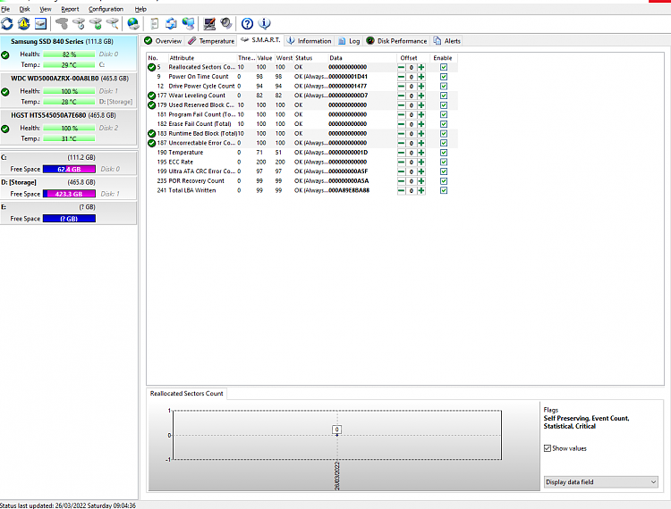This screenshot has width=671, height=509.
Task: Switch to the Overview tab
Action: [163, 41]
